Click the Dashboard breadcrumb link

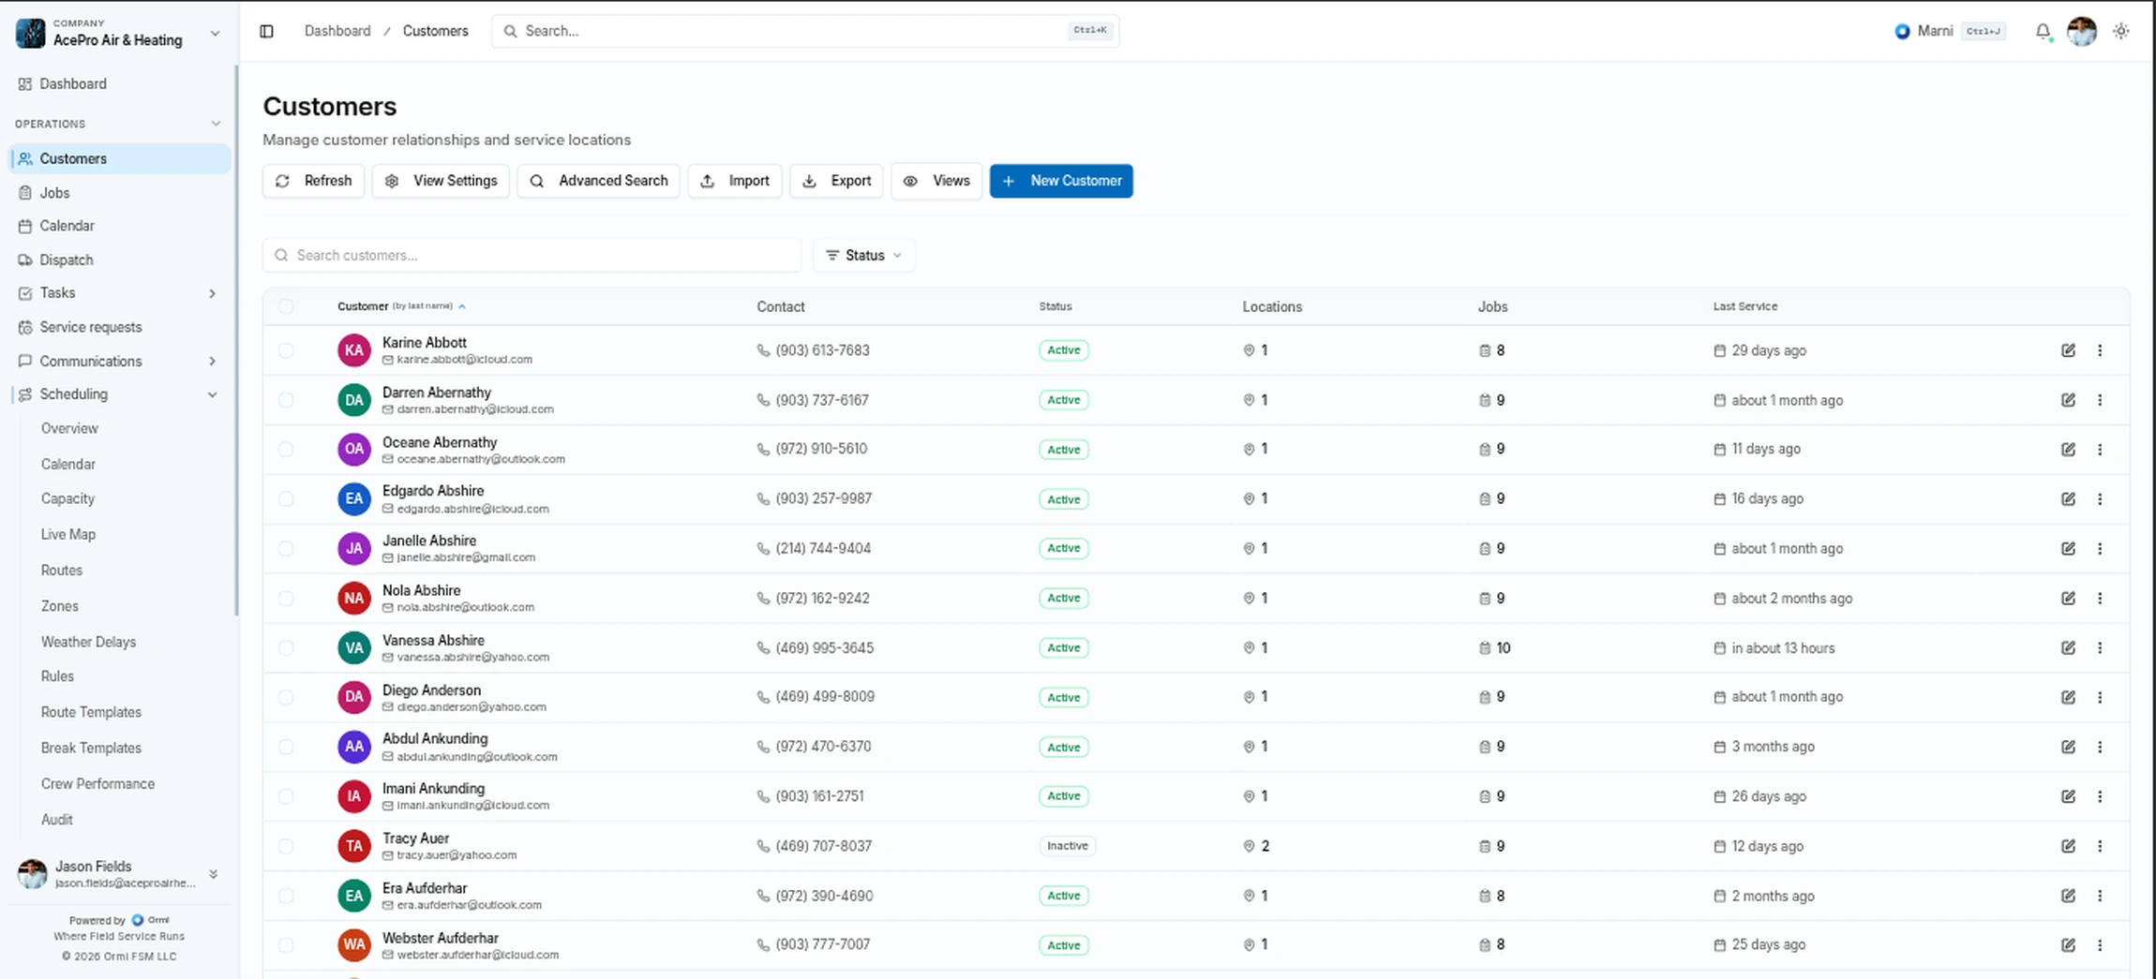click(337, 31)
